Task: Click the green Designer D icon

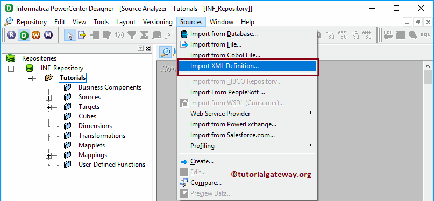Action: coord(24,35)
